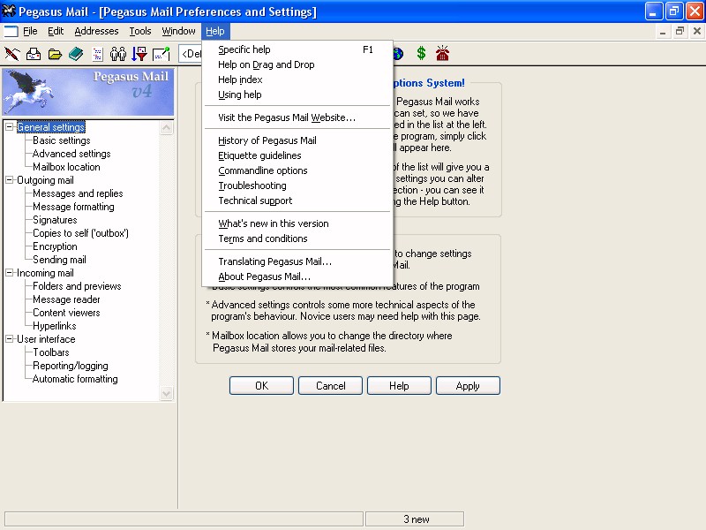This screenshot has width=706, height=530.
Task: Click the pen icon to compose a message
Action: tap(12, 54)
